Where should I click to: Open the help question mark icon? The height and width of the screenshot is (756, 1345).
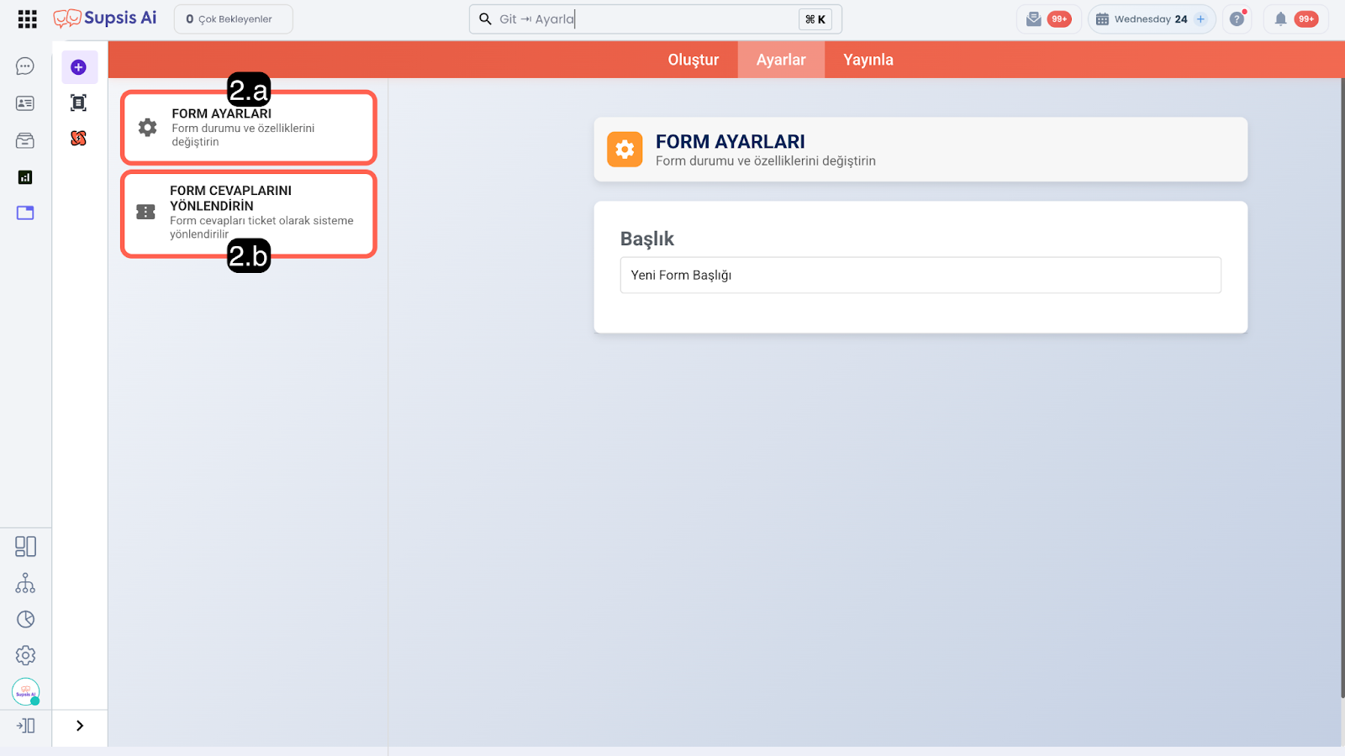point(1237,19)
